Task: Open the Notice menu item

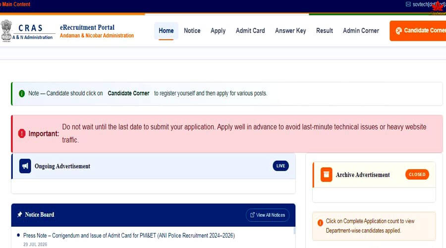Action: [192, 30]
